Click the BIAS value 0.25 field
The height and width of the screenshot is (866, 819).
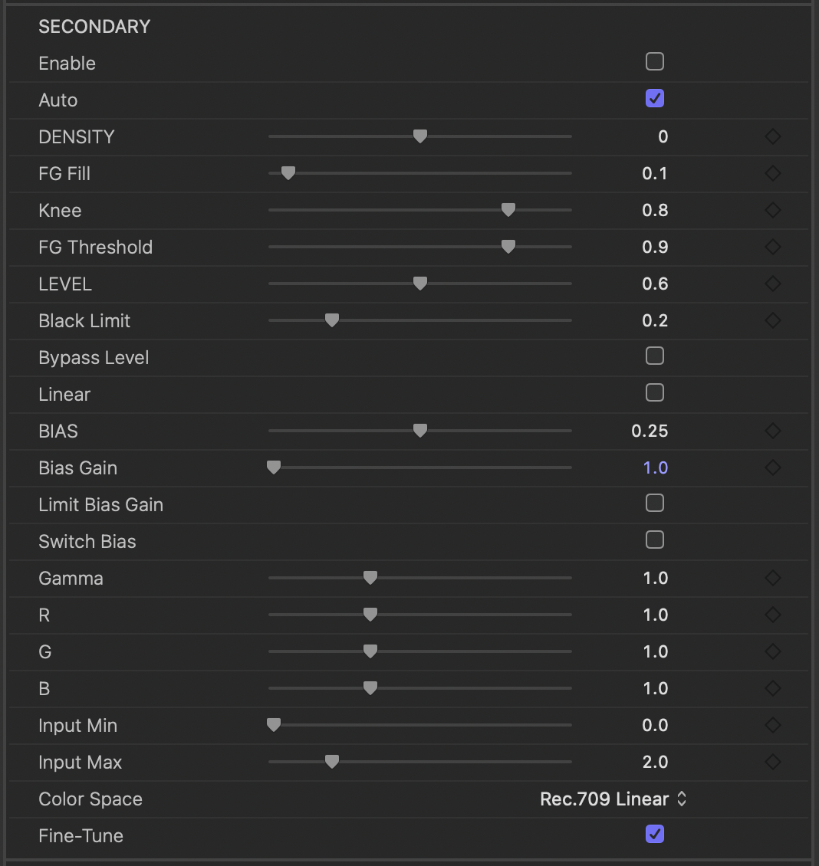tap(650, 431)
